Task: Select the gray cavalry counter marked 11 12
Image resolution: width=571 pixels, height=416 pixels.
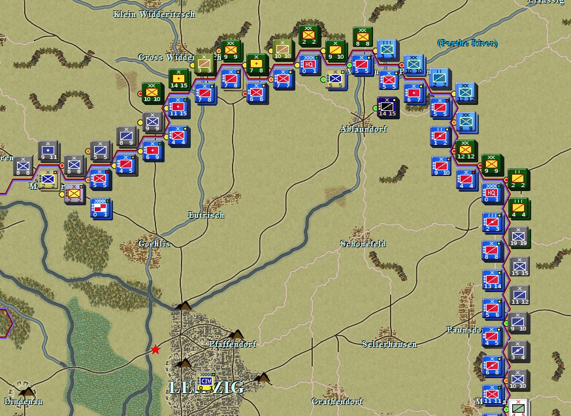Action: click(519, 295)
